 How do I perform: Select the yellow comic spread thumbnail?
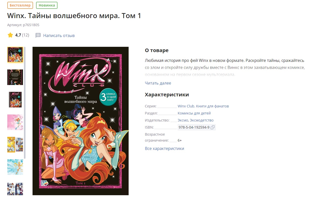pyautogui.click(x=15, y=145)
